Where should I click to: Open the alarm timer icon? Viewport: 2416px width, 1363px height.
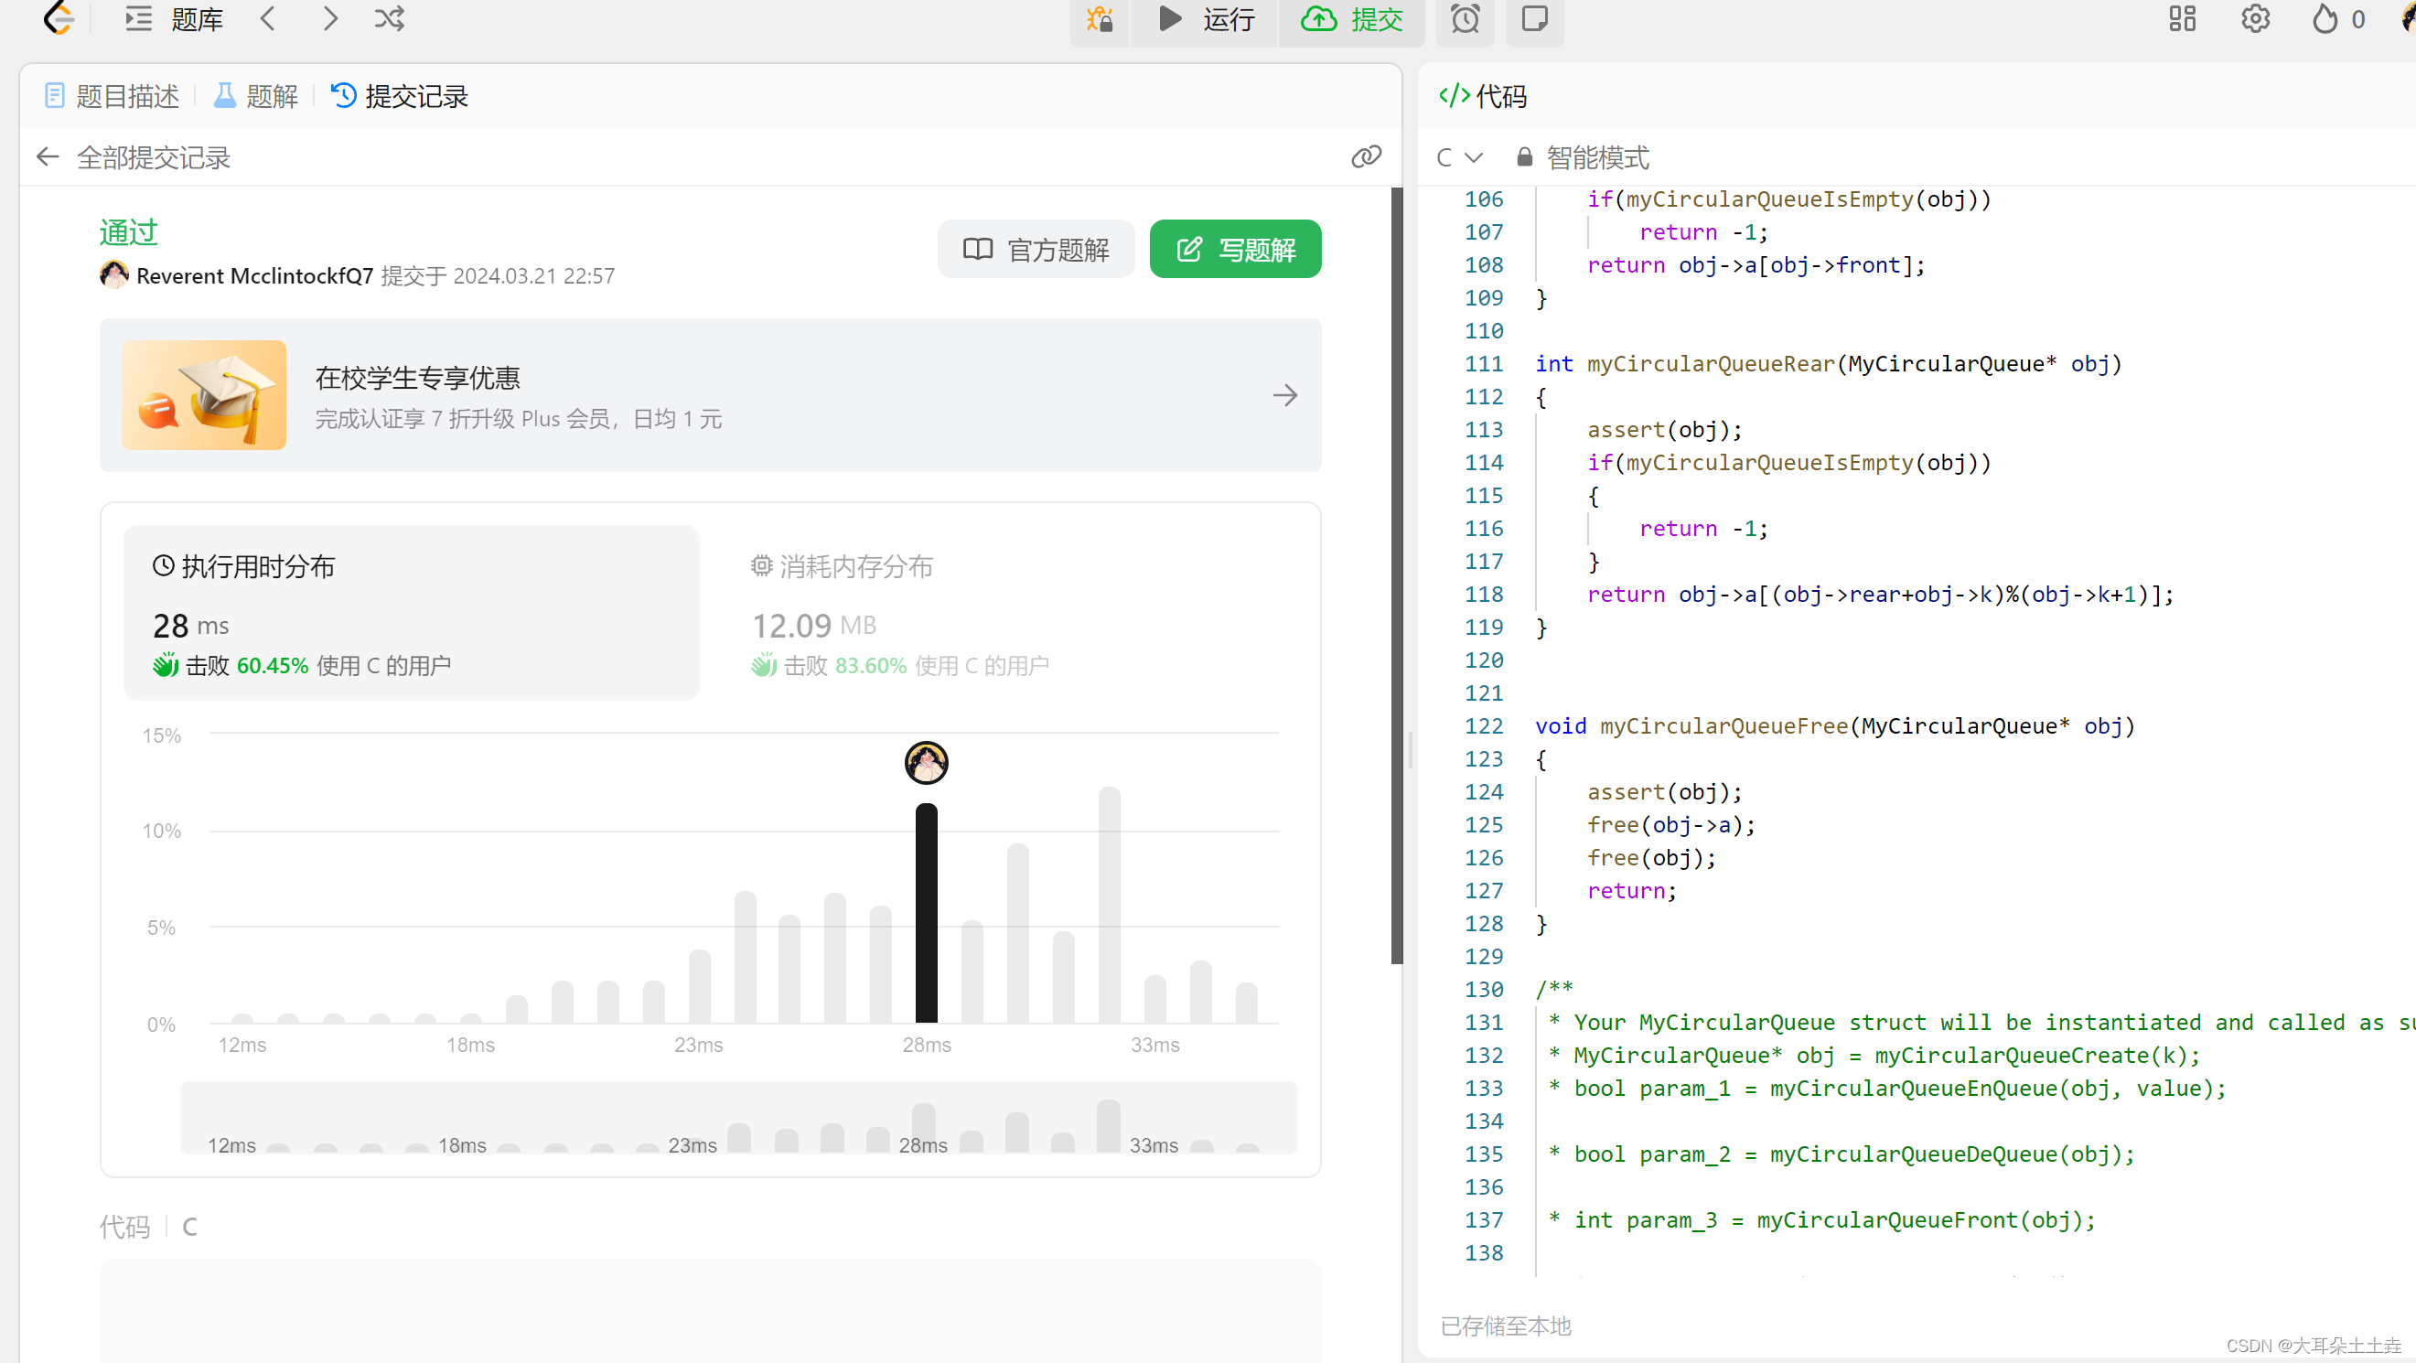[1465, 19]
